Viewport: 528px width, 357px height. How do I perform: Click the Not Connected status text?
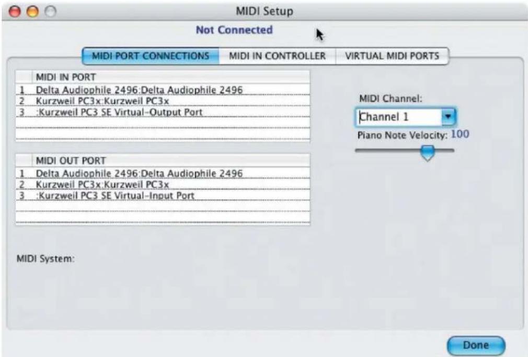[x=234, y=30]
